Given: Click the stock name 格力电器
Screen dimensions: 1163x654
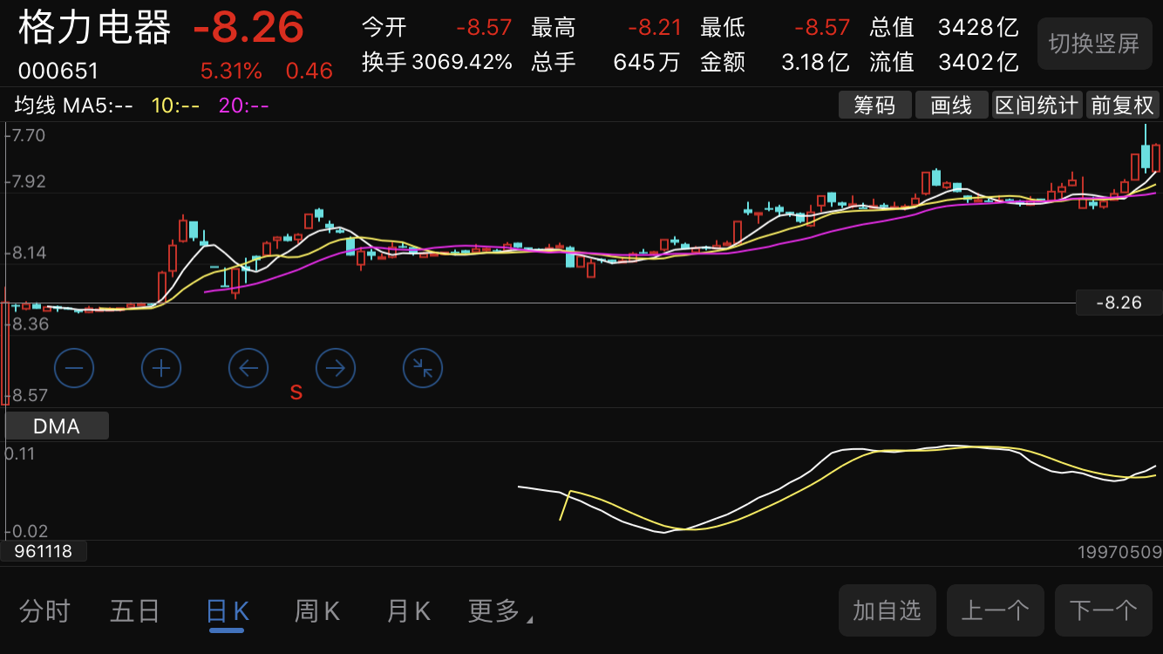Looking at the screenshot, I should 95,27.
